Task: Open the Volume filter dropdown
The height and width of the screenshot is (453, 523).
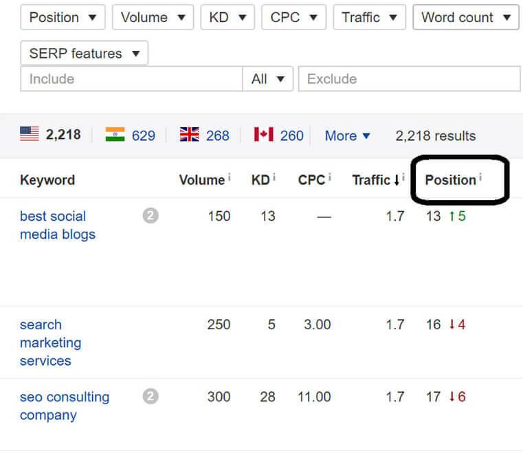Action: click(152, 17)
